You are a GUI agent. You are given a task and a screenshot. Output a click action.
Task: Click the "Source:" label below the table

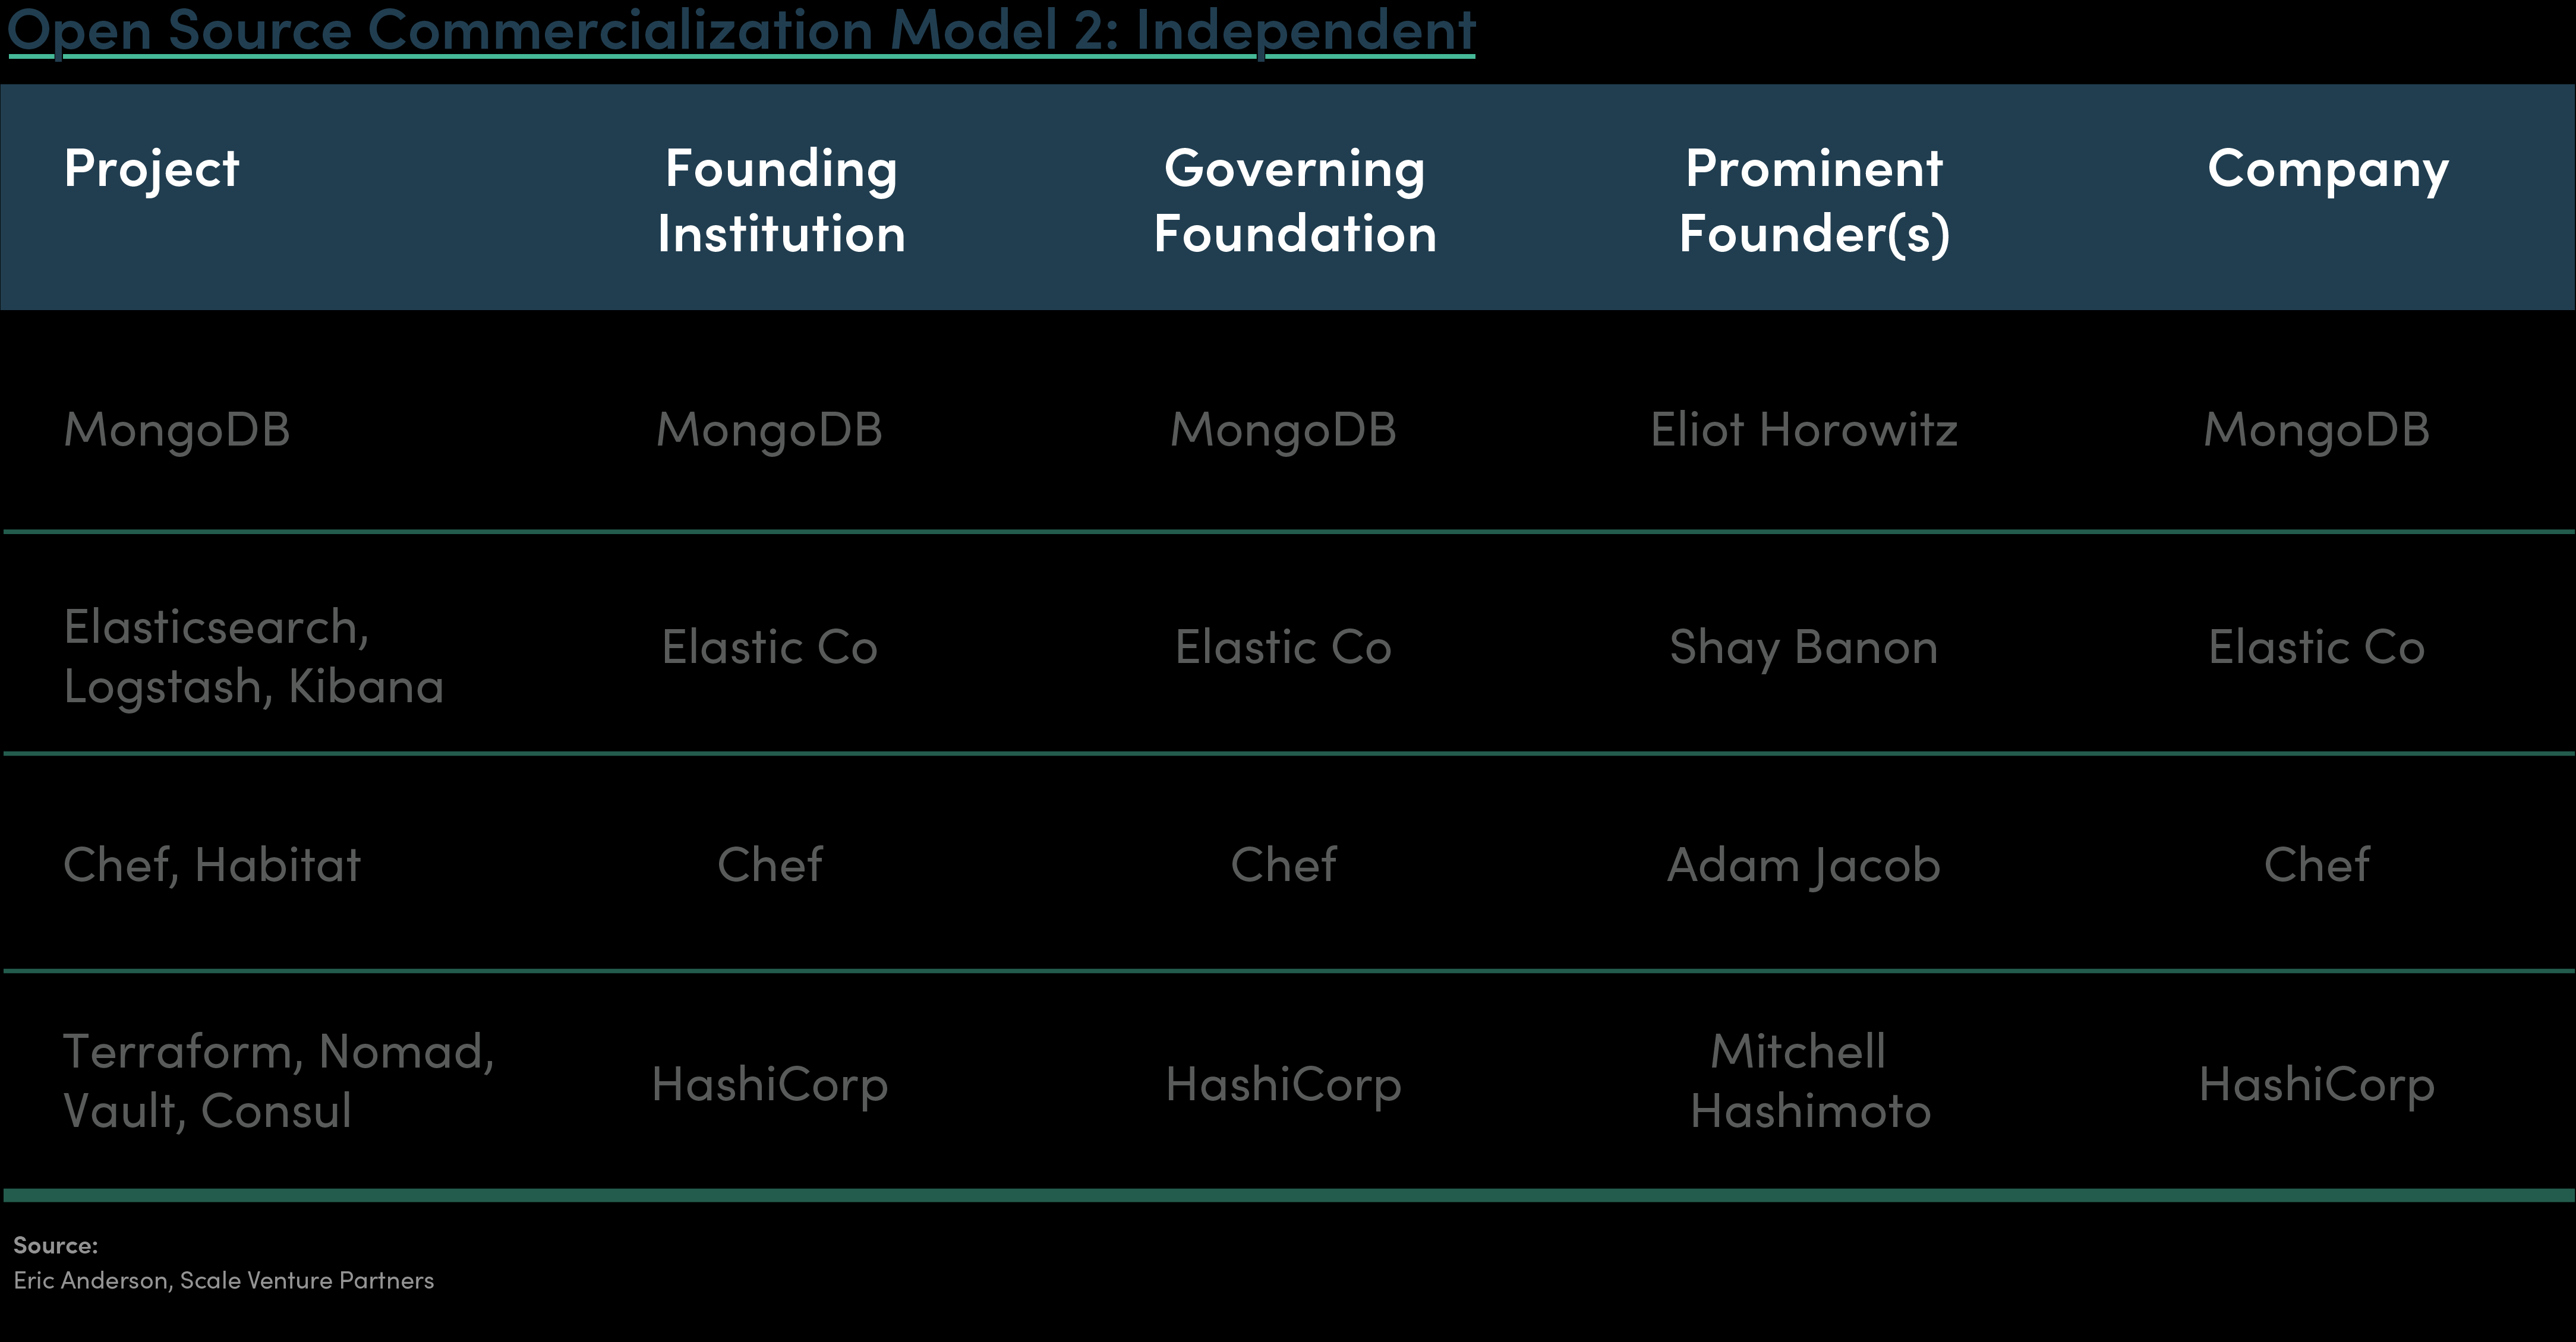coord(56,1245)
